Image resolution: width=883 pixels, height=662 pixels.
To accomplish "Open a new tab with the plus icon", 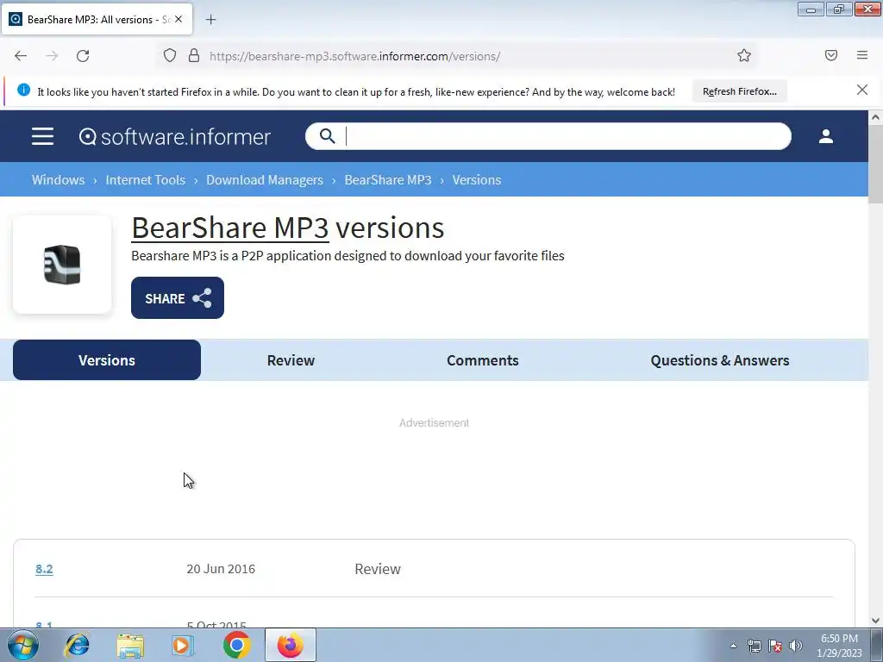I will click(210, 20).
